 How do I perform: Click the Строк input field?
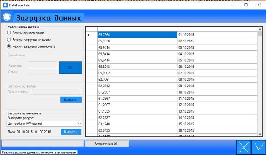tap(43, 71)
